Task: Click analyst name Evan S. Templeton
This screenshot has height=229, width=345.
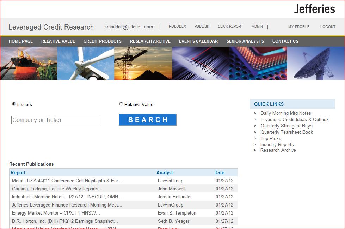Action: pos(177,213)
